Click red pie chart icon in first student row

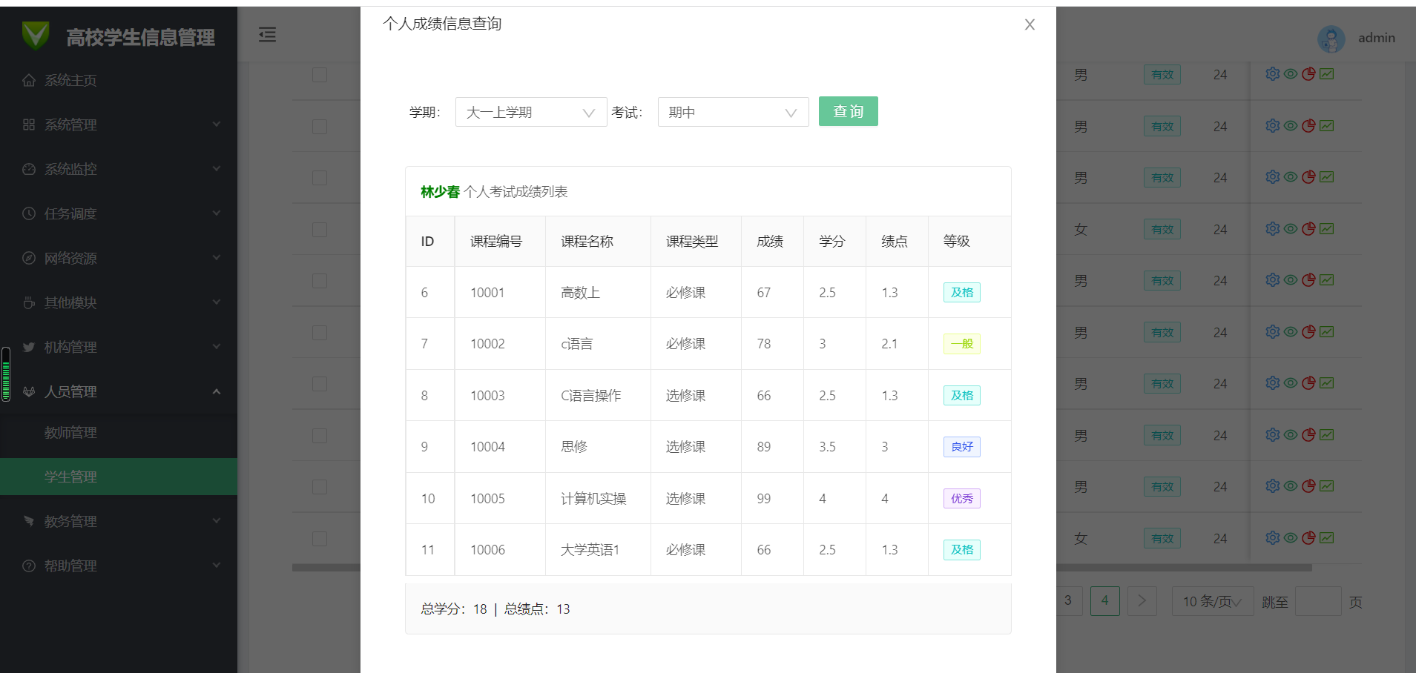tap(1308, 73)
